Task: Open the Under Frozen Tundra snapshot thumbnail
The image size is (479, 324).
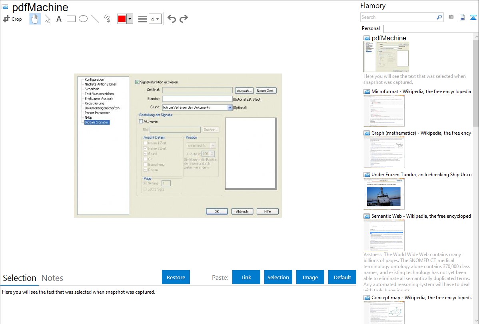Action: pyautogui.click(x=384, y=194)
